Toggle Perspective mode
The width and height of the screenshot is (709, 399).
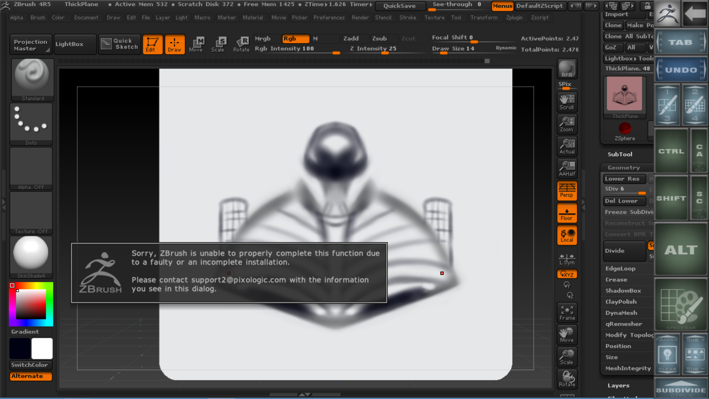pyautogui.click(x=567, y=191)
